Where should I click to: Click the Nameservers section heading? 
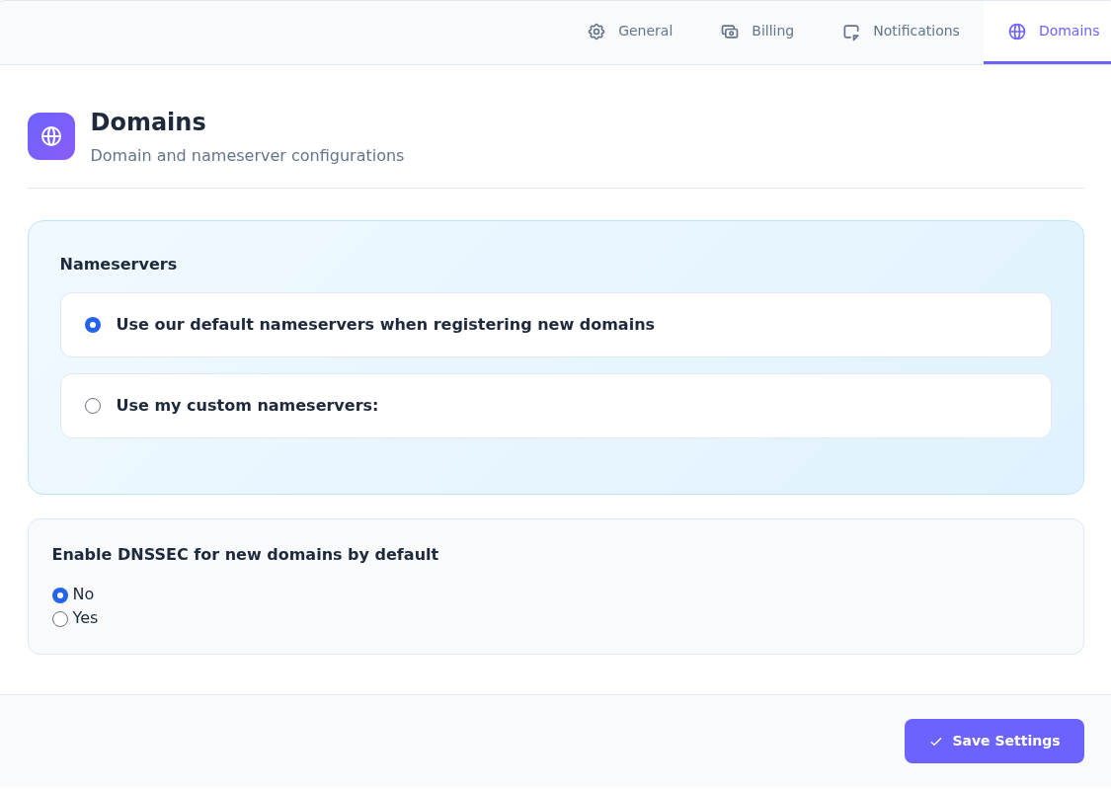click(x=119, y=265)
